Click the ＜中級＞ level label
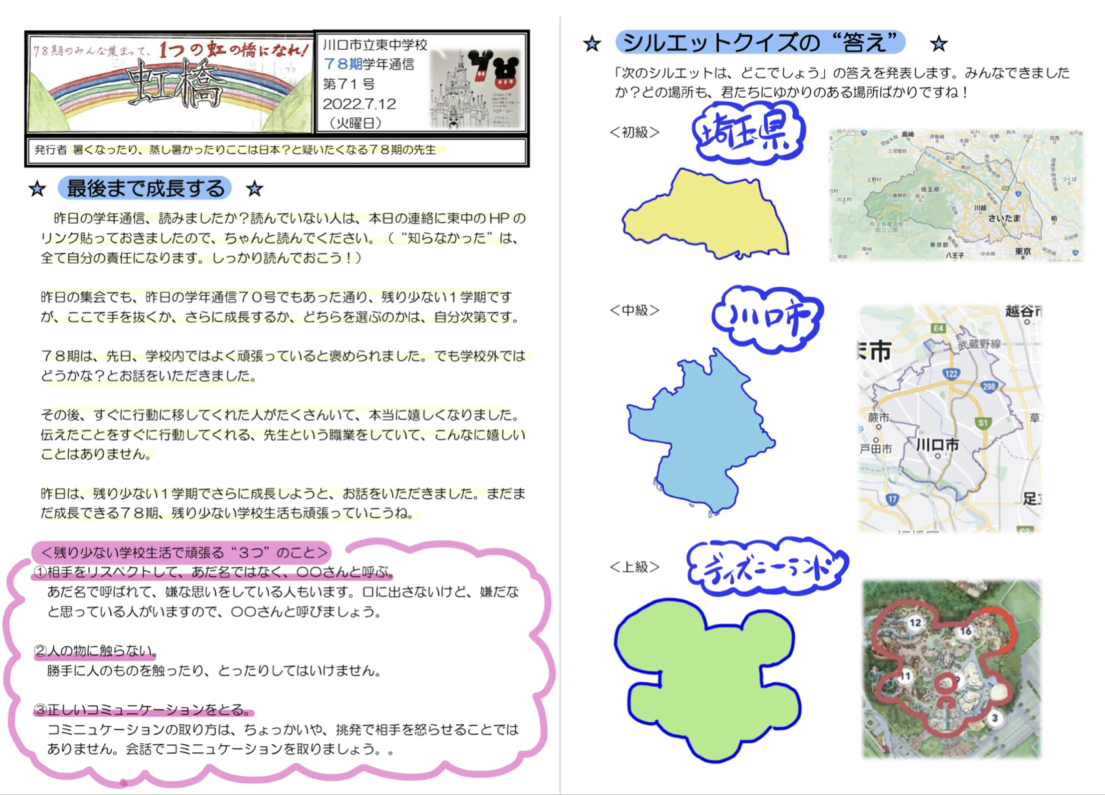Screen dimensions: 1105x795 click(634, 310)
